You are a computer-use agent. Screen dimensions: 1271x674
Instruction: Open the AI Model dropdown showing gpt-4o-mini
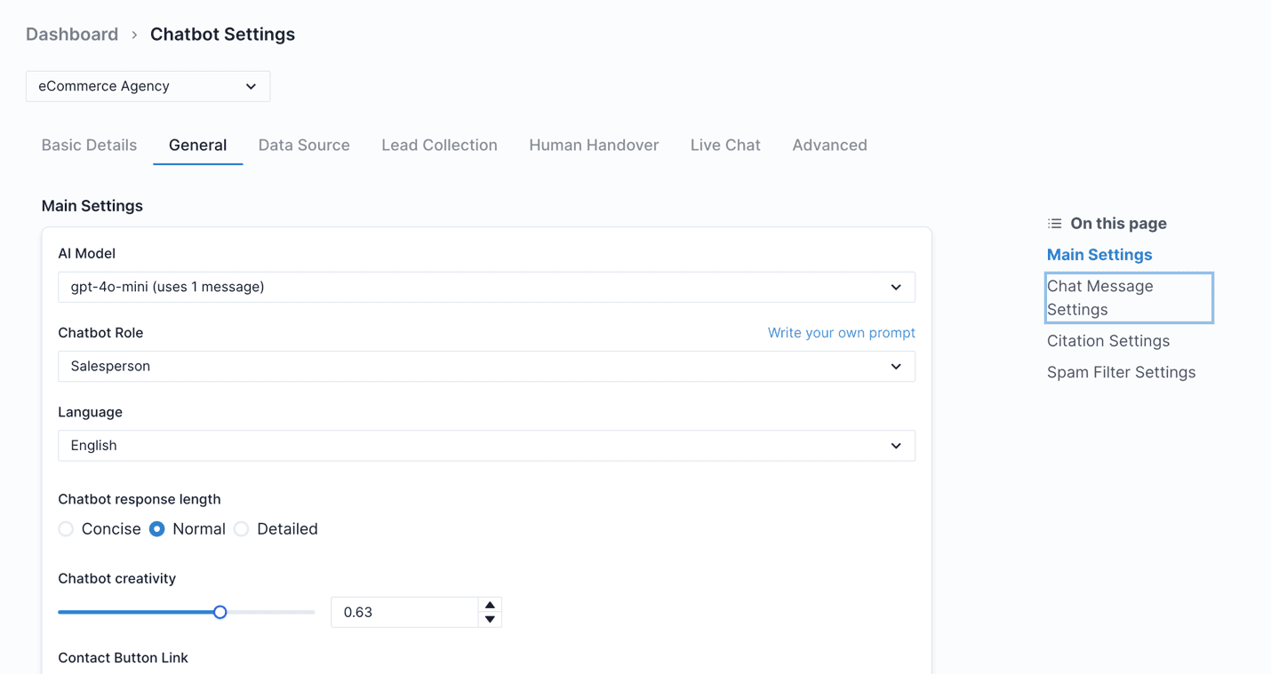click(486, 287)
